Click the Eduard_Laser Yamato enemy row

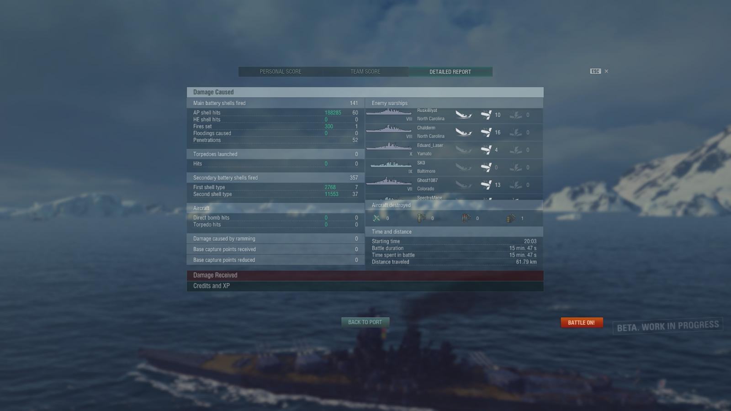tap(454, 150)
